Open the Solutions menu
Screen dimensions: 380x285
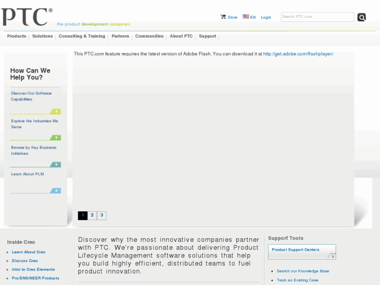coord(42,36)
